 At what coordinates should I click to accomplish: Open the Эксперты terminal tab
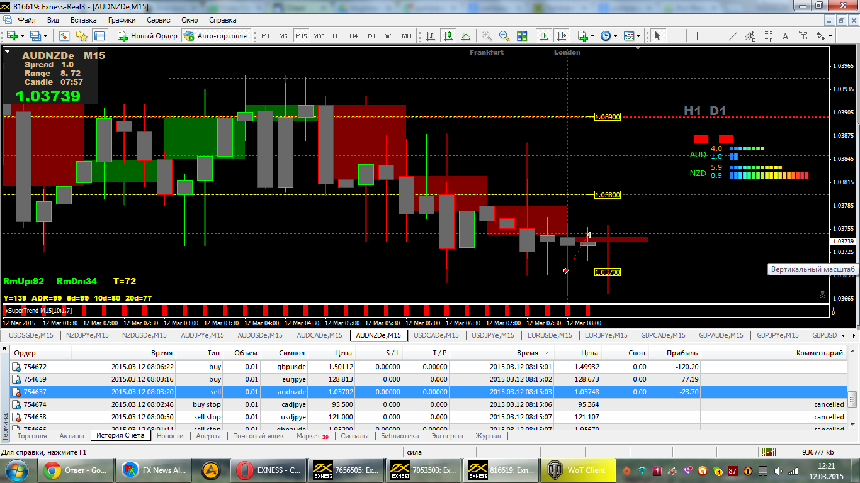click(x=447, y=436)
